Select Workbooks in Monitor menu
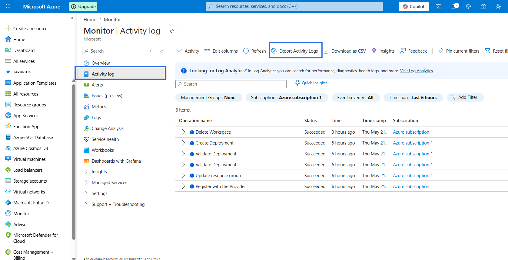 103,150
